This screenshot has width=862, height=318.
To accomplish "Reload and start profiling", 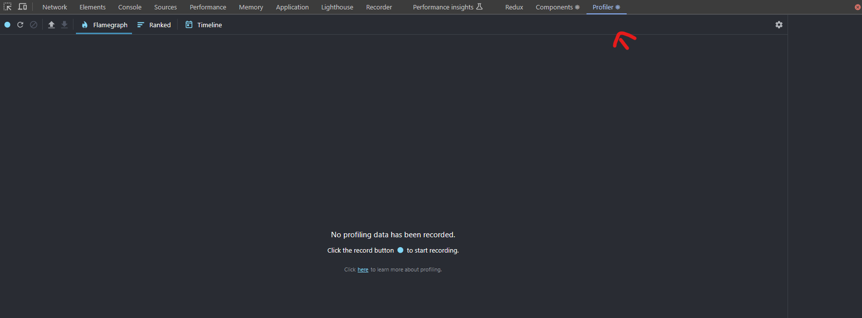I will 20,25.
